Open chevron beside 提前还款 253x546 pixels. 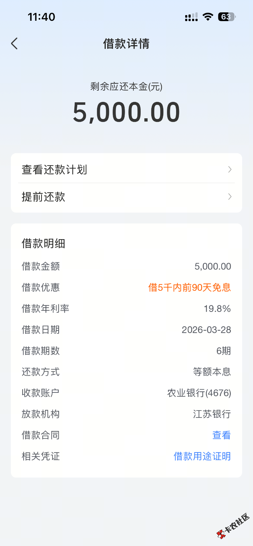(230, 197)
